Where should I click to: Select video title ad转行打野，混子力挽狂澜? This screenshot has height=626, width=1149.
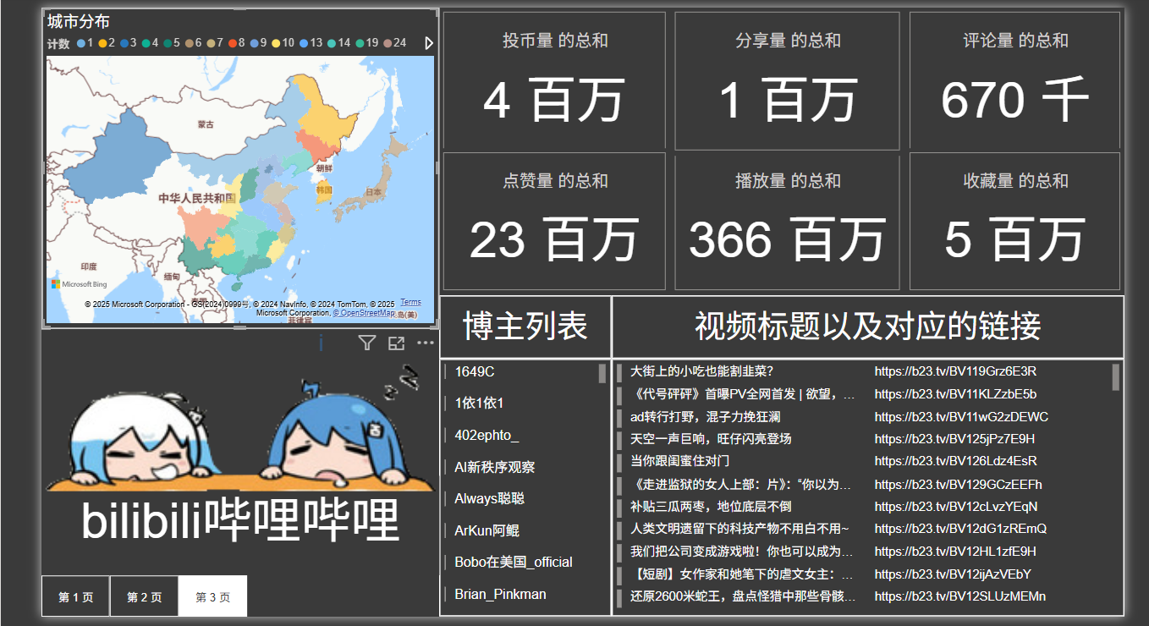pos(705,417)
